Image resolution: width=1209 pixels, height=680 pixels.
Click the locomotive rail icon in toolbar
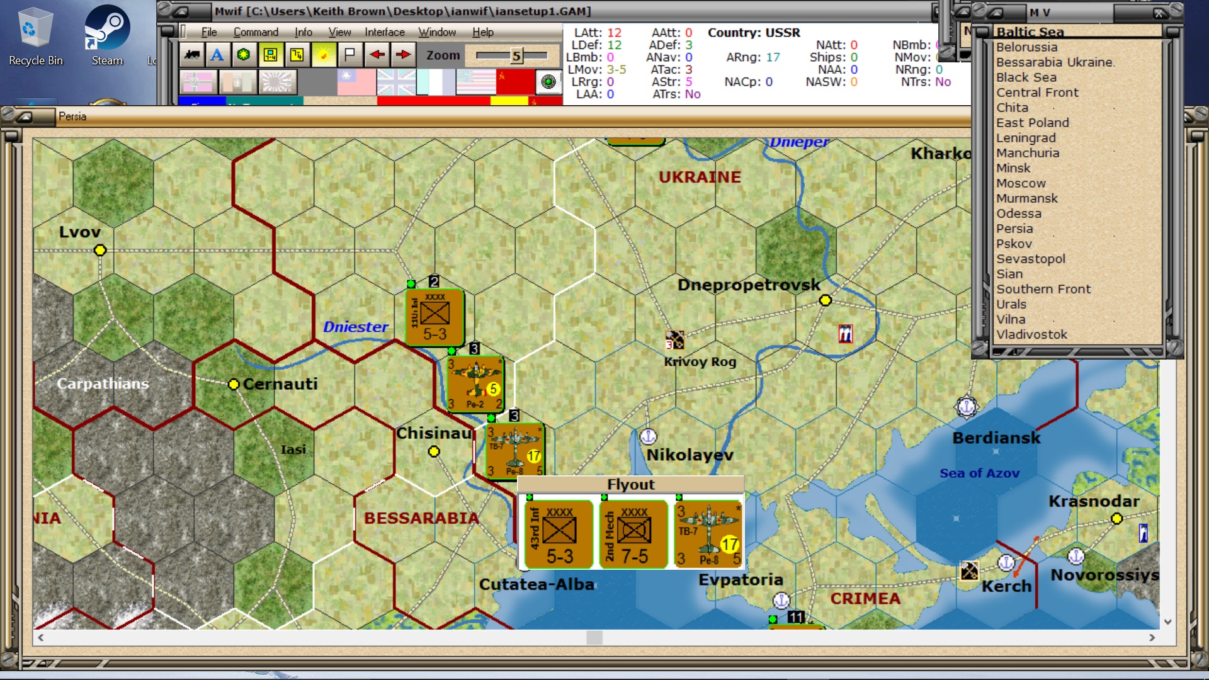[x=192, y=55]
